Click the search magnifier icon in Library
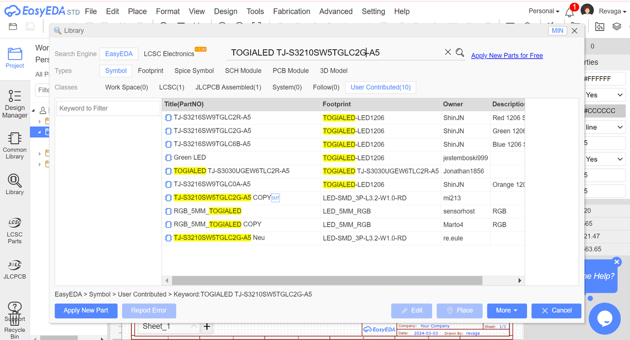 (x=460, y=53)
